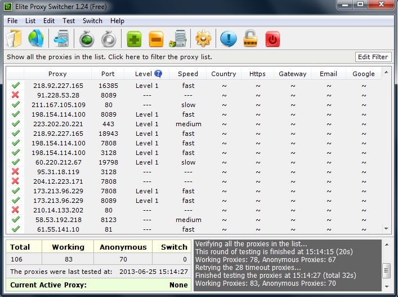Click the switch proxy server arrow icon
This screenshot has height=297, width=398.
(61, 39)
